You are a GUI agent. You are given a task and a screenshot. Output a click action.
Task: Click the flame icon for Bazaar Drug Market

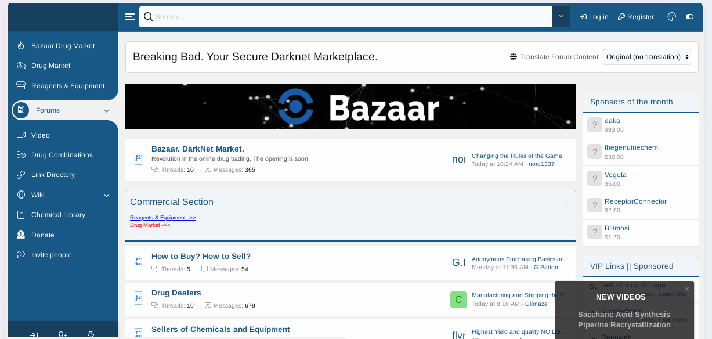click(x=21, y=45)
